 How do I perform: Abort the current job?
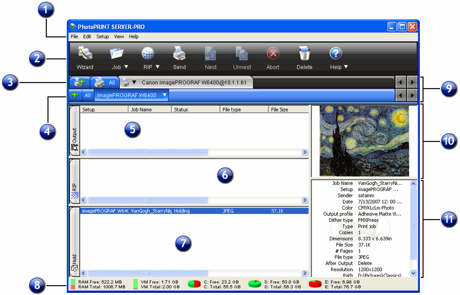[x=273, y=53]
